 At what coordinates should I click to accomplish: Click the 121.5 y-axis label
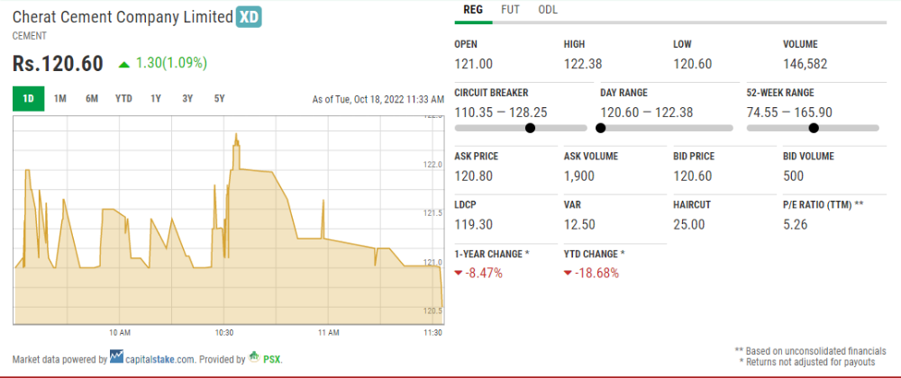coord(432,213)
